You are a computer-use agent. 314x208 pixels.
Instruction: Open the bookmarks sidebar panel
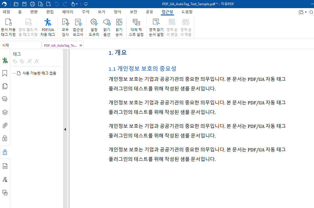[5, 73]
